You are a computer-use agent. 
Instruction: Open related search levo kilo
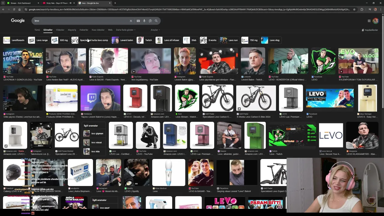(x=94, y=151)
